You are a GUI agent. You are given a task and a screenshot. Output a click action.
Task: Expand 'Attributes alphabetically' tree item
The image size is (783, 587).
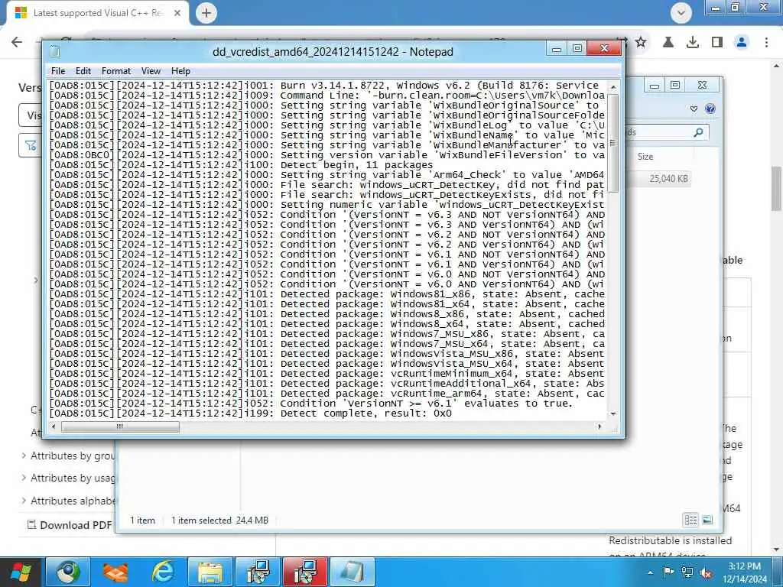pos(24,500)
